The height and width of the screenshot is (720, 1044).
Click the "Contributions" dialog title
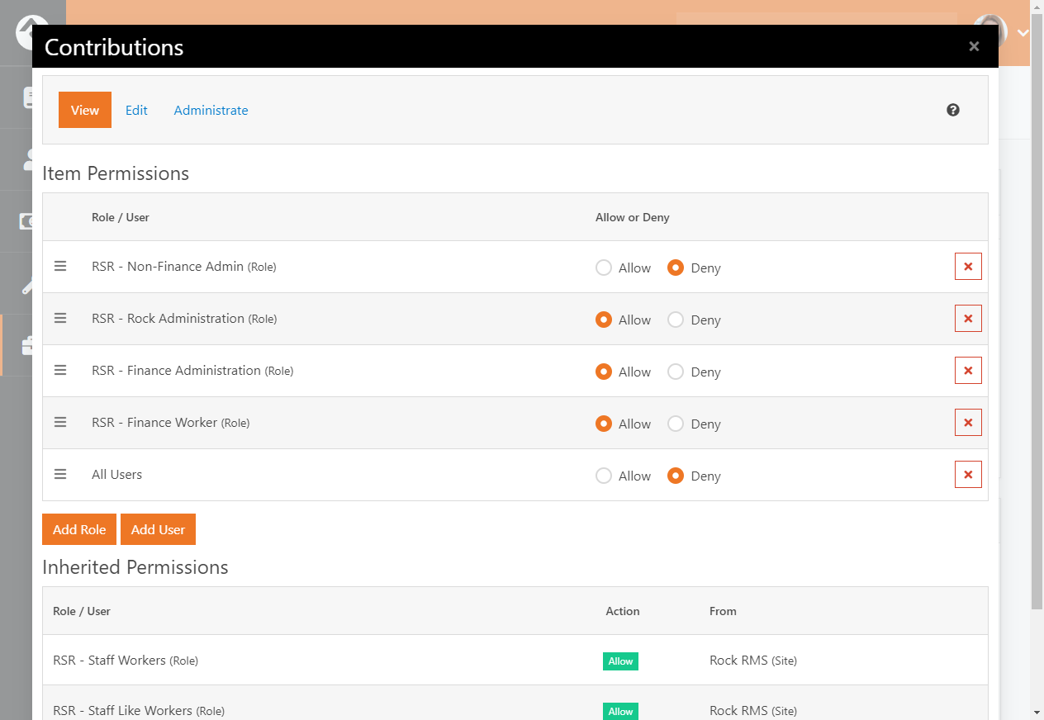[114, 47]
